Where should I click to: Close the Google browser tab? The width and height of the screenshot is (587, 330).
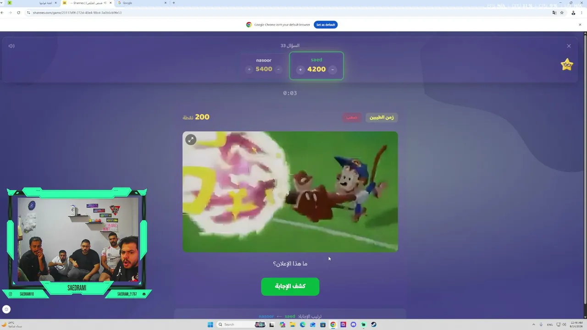point(166,3)
